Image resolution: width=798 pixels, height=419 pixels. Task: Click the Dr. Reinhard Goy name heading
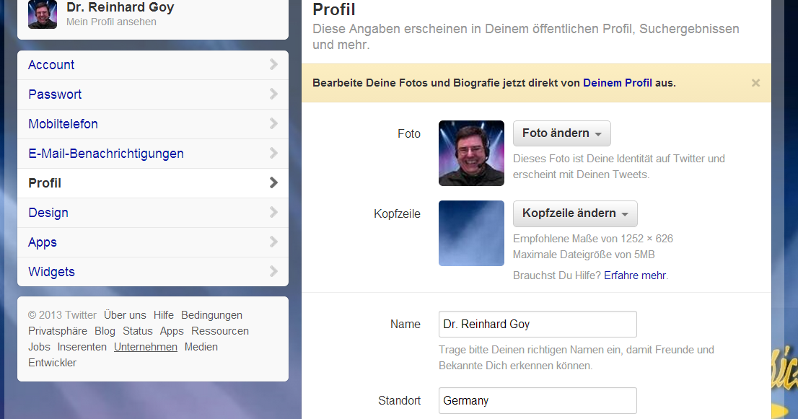(120, 7)
